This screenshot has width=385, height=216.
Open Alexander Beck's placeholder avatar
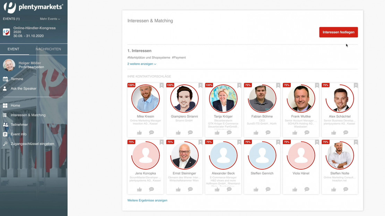click(x=223, y=155)
